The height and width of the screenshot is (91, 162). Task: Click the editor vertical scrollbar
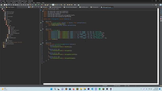pyautogui.click(x=158, y=45)
